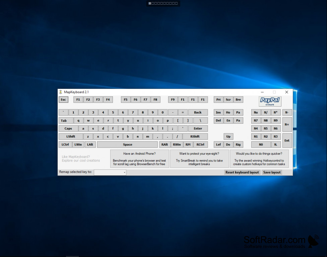Select the number 5 key
The image size is (327, 257).
pyautogui.click(x=113, y=112)
